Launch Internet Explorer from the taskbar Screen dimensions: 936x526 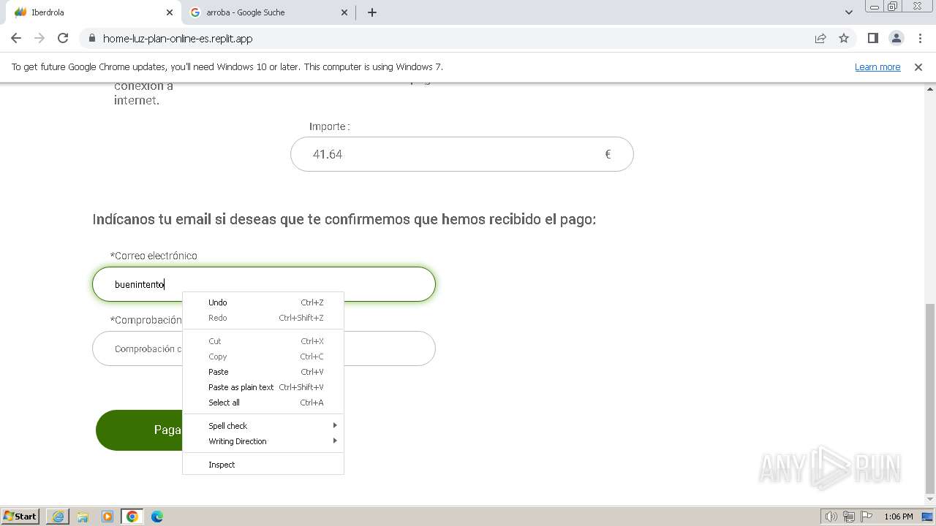coord(58,517)
